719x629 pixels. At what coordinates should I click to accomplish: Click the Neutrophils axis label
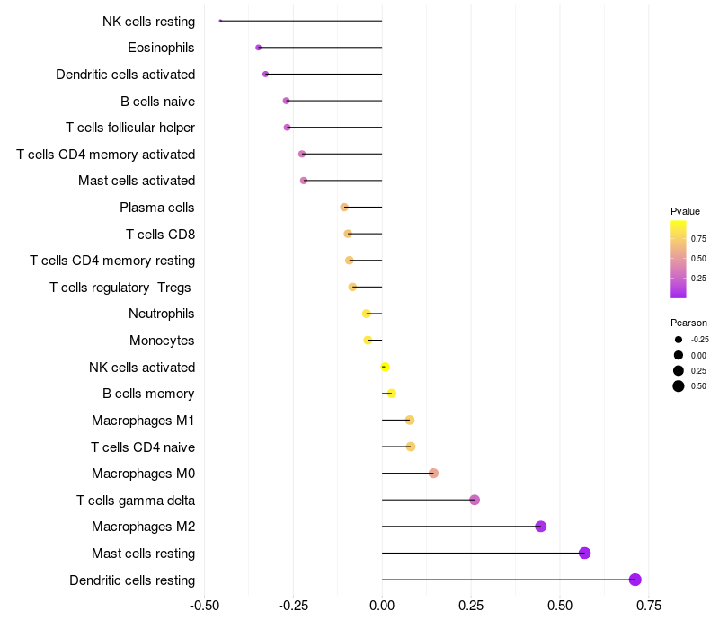click(x=162, y=314)
